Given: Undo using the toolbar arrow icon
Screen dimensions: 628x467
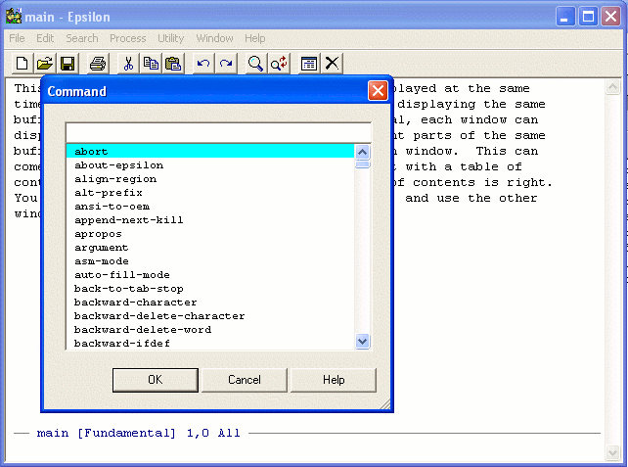Looking at the screenshot, I should click(x=203, y=64).
